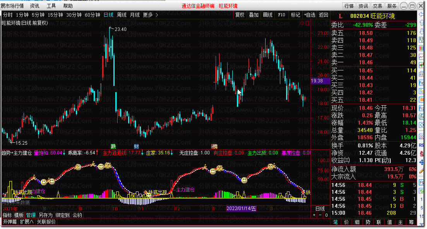Click the colored grid table icon in sidebar

(x=421, y=48)
